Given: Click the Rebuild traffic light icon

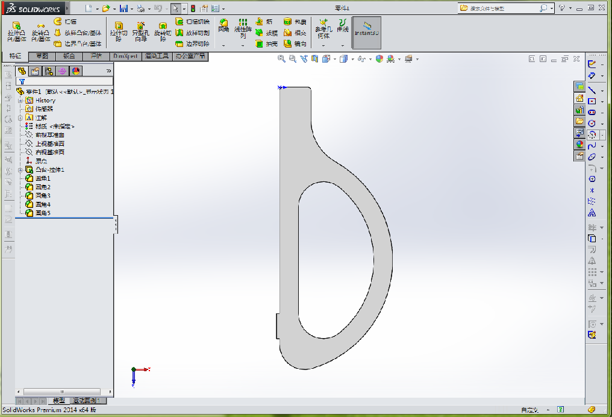Looking at the screenshot, I should [193, 8].
